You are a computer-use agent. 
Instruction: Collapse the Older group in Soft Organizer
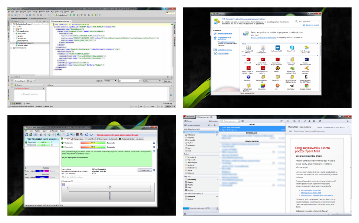tap(317, 55)
